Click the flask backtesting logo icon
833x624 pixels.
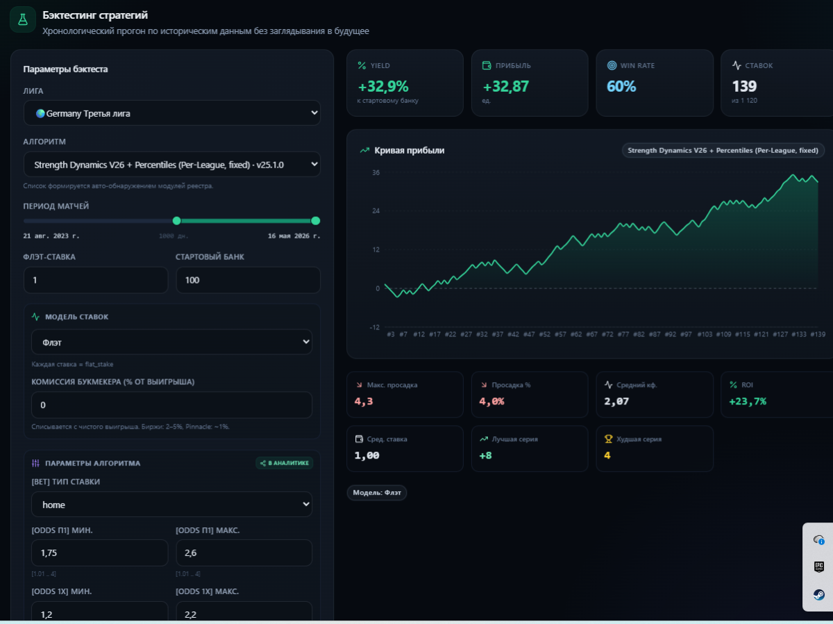22,19
